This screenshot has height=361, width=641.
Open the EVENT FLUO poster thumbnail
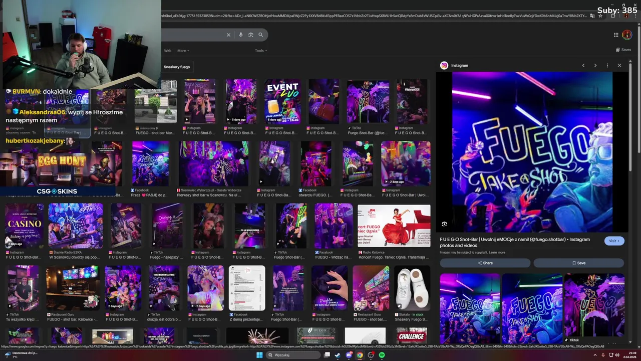coord(283,101)
